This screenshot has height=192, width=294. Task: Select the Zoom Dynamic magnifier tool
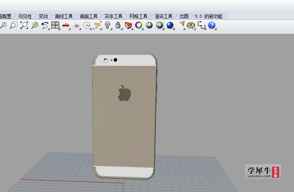[x=3, y=25]
